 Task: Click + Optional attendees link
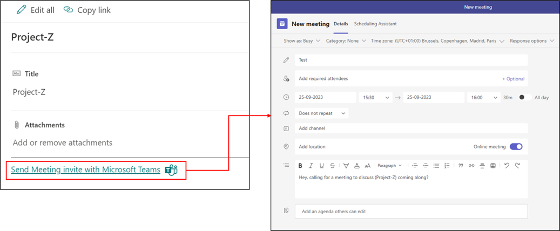(x=513, y=79)
